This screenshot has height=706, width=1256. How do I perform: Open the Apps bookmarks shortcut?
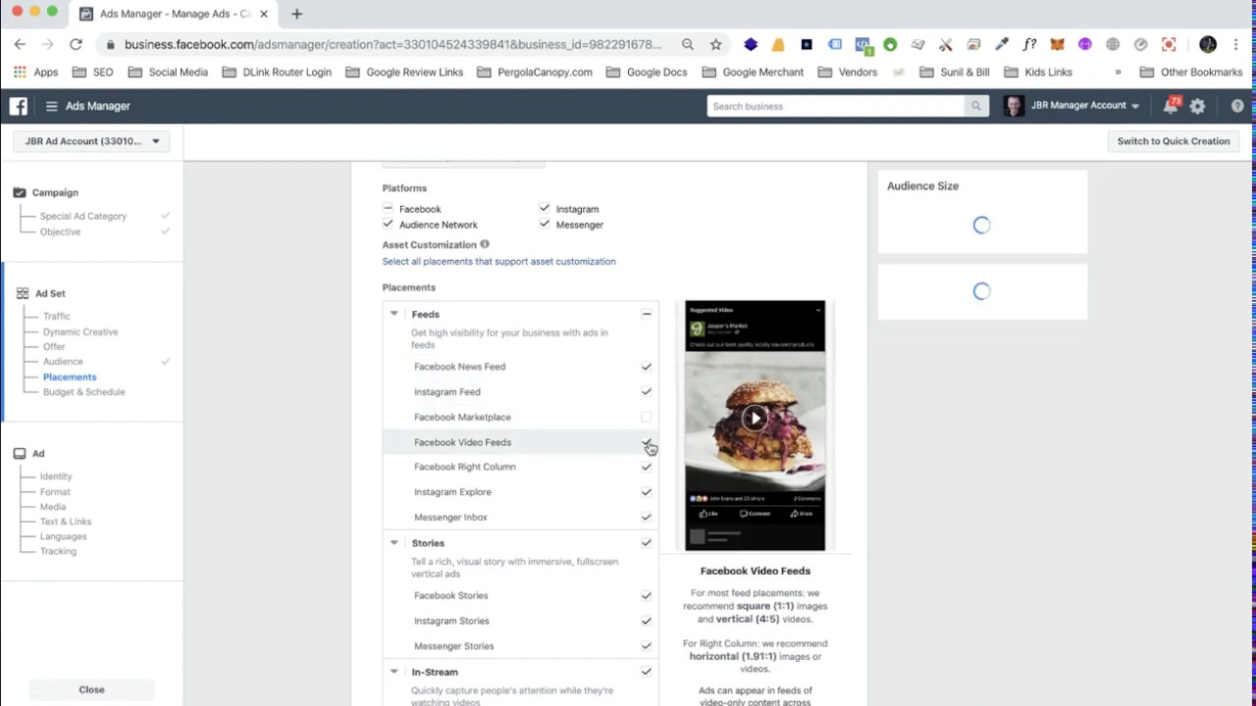pyautogui.click(x=36, y=72)
